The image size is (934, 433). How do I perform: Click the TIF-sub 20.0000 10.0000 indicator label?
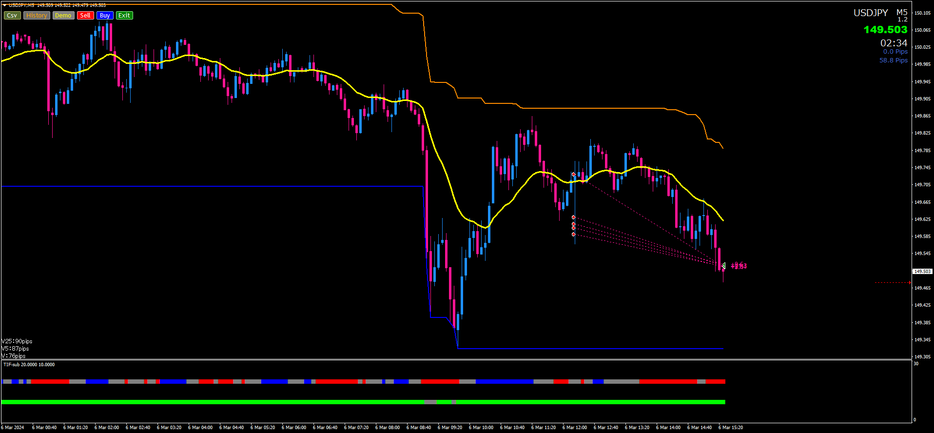(29, 365)
